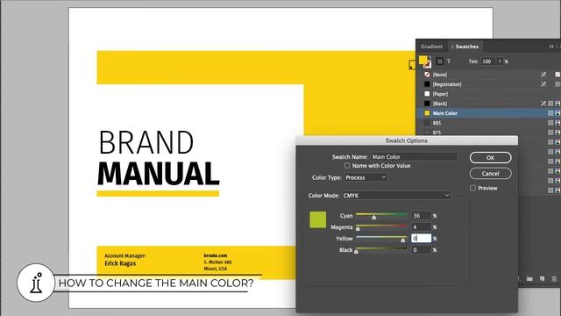
Task: Adjust the Magenta slider
Action: click(359, 228)
